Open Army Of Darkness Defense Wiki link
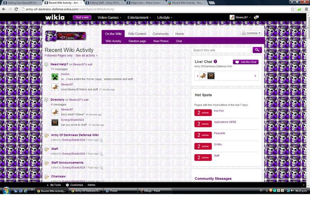Screen dimensions: 310x207 tap(75, 135)
